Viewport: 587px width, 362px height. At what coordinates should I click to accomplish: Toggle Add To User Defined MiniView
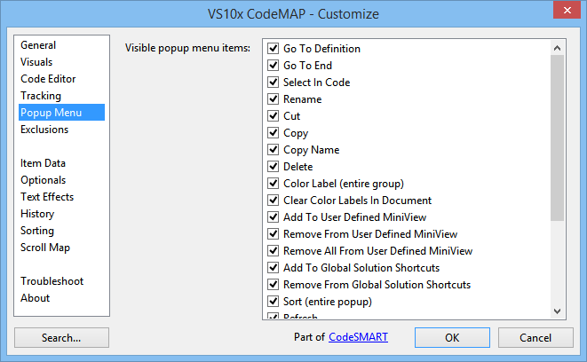pyautogui.click(x=274, y=216)
